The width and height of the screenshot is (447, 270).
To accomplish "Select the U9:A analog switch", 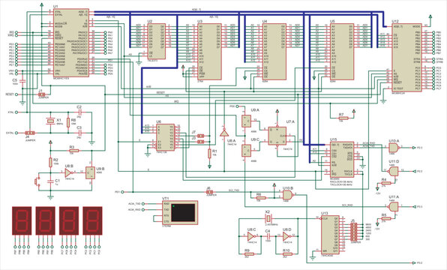I will [x=246, y=121].
